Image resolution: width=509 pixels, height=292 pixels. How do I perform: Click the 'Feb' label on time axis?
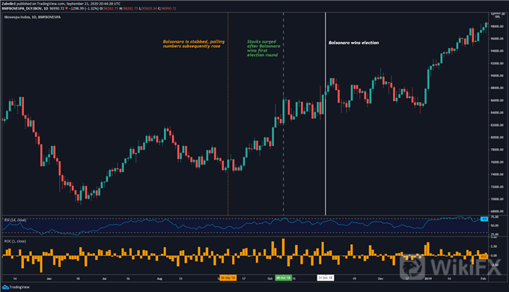tap(483, 279)
